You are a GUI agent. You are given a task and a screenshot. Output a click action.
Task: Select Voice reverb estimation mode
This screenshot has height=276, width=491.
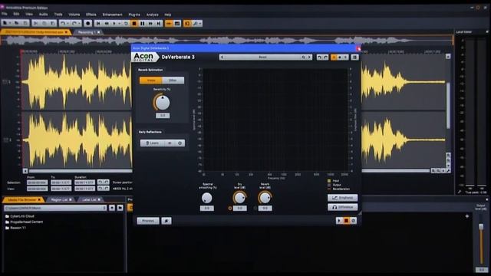151,80
